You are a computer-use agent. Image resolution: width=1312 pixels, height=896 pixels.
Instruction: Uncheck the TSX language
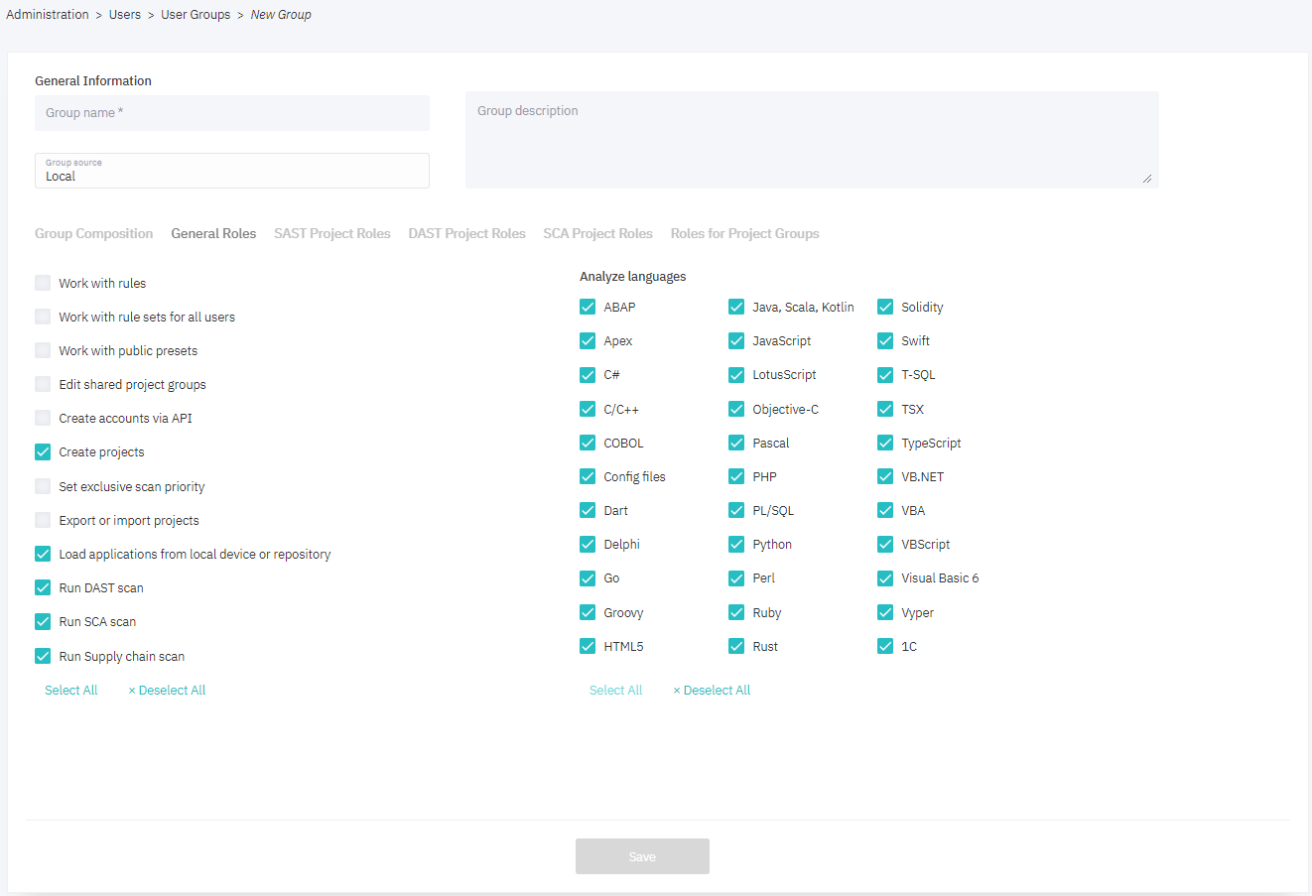pos(885,409)
